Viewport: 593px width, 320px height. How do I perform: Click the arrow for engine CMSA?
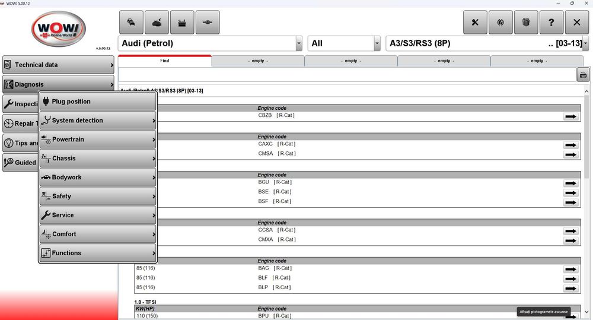point(570,154)
